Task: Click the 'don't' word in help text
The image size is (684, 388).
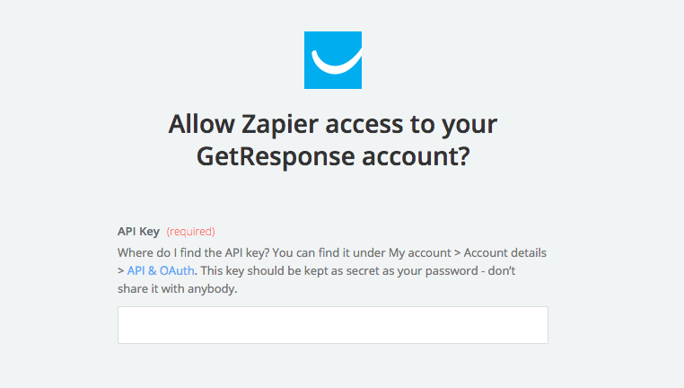Action: tap(502, 270)
